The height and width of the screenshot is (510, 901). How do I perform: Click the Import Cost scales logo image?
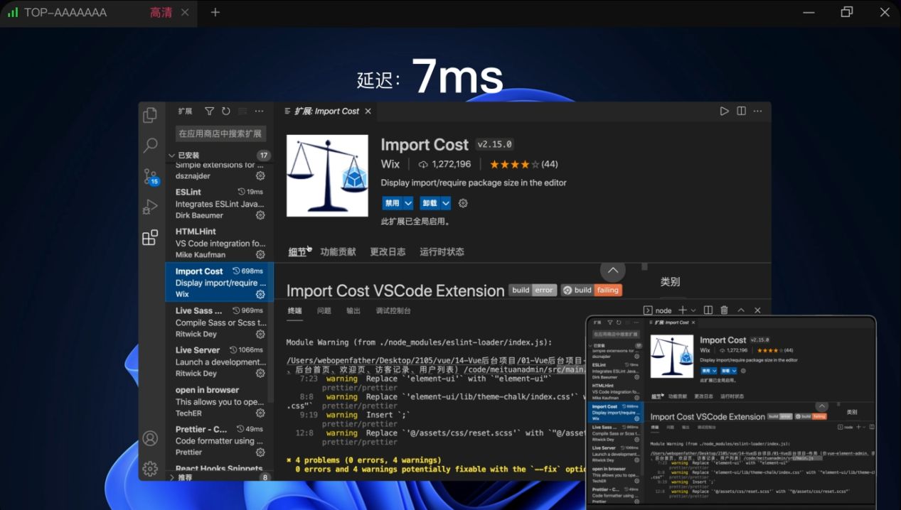(327, 175)
